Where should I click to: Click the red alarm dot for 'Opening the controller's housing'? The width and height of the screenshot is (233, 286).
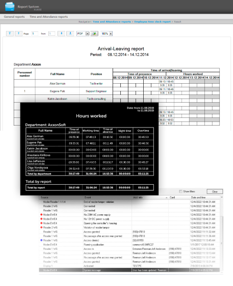41,223
